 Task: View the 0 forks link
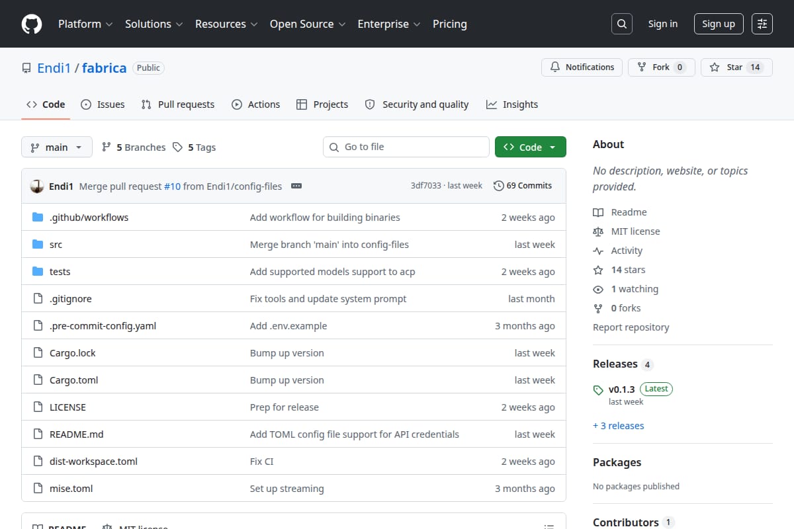pos(617,308)
